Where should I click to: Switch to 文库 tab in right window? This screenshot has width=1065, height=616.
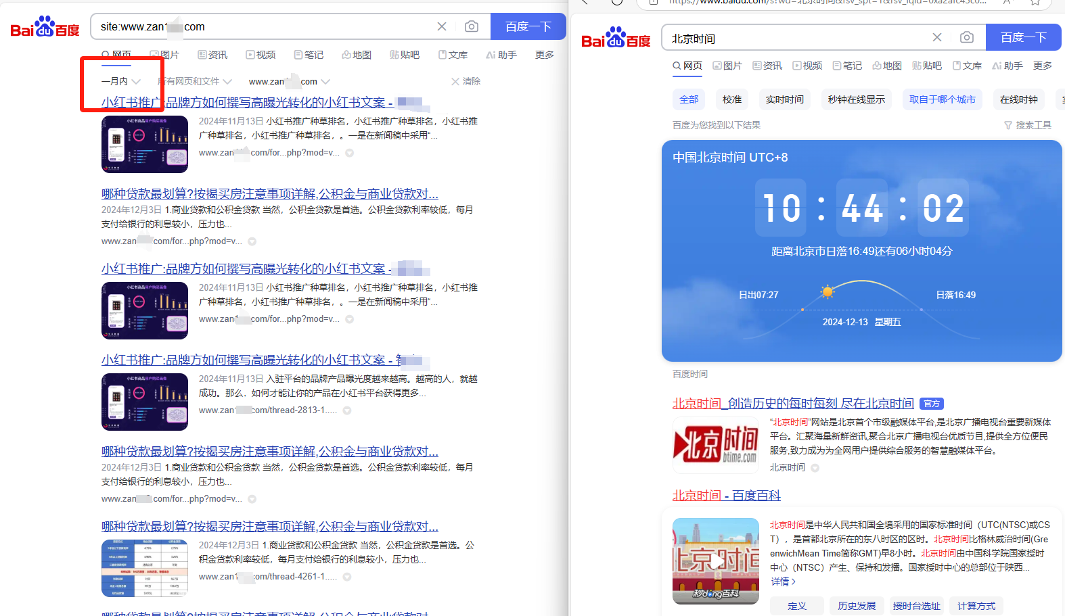[x=967, y=66]
